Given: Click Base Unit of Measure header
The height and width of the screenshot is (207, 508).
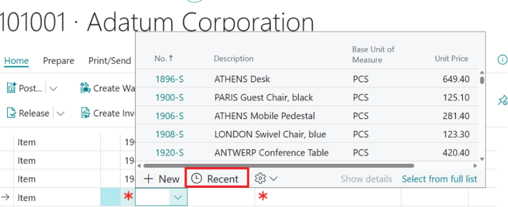Looking at the screenshot, I should coord(373,54).
